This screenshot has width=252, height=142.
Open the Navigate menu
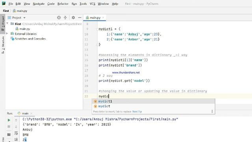coord(39,4)
